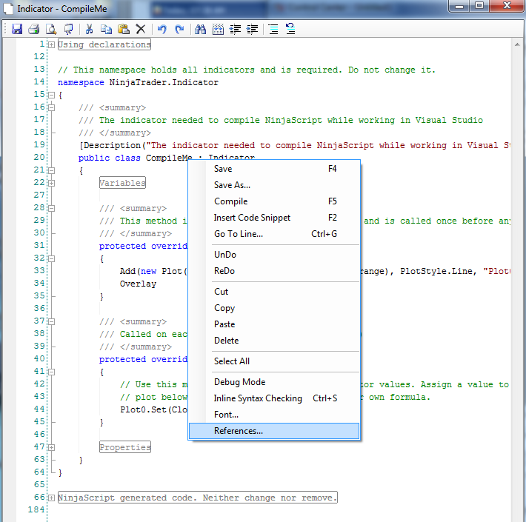Screen dimensions: 526x522
Task: Click the decrease indent toolbar icon
Action: pos(235,29)
